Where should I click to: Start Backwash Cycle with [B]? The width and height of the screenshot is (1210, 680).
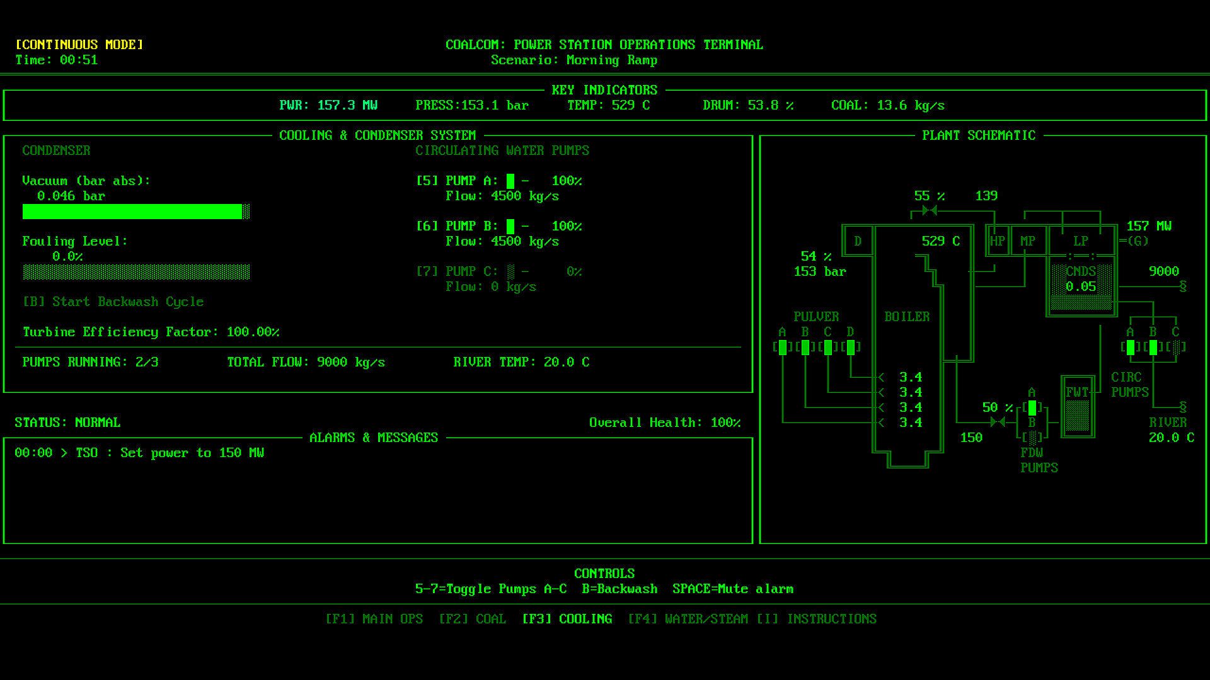[x=113, y=302]
